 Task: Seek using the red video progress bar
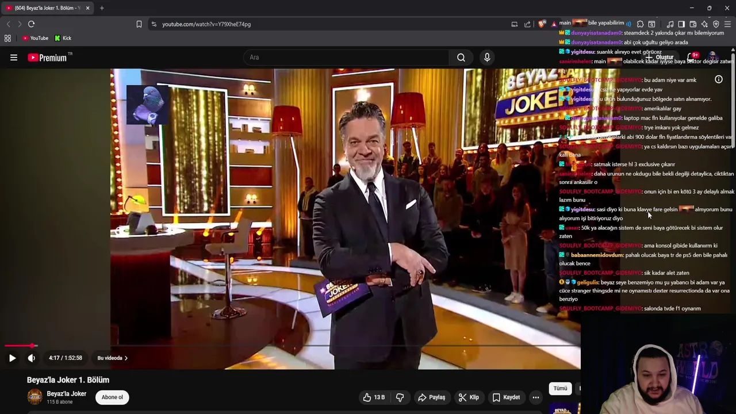(x=21, y=346)
